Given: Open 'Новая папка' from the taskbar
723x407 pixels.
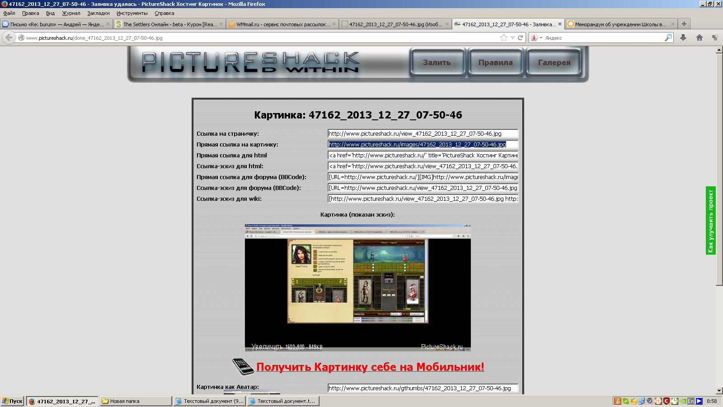Looking at the screenshot, I should [x=135, y=401].
